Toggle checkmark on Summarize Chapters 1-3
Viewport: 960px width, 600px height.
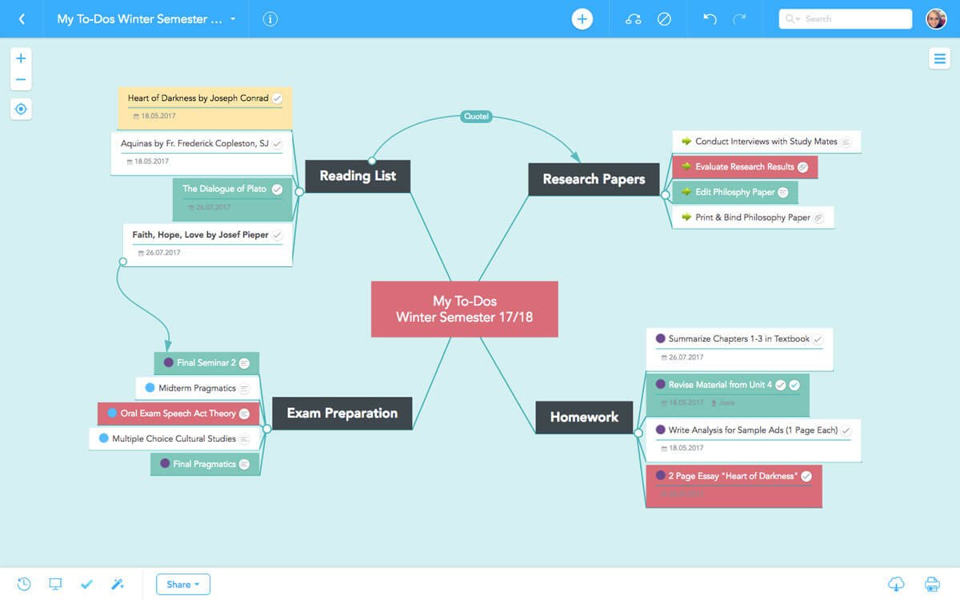818,339
